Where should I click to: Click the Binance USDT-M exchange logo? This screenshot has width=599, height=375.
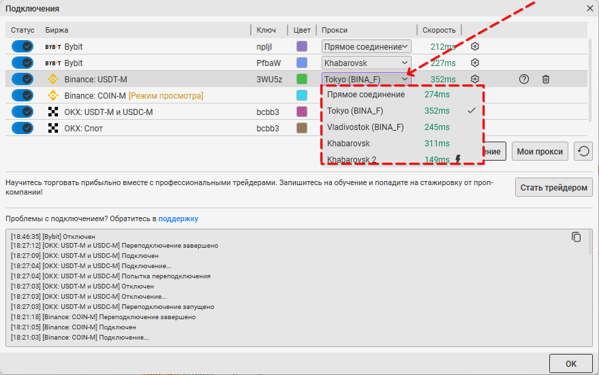coord(52,79)
